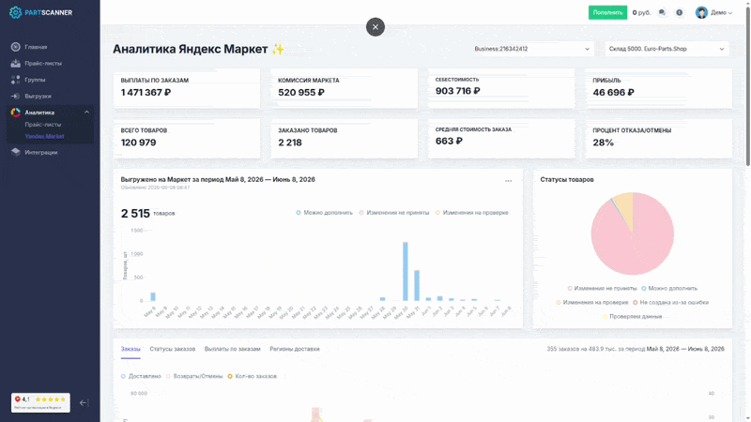Open Yandex Market under Аналитика
This screenshot has height=422, width=751.
point(44,136)
